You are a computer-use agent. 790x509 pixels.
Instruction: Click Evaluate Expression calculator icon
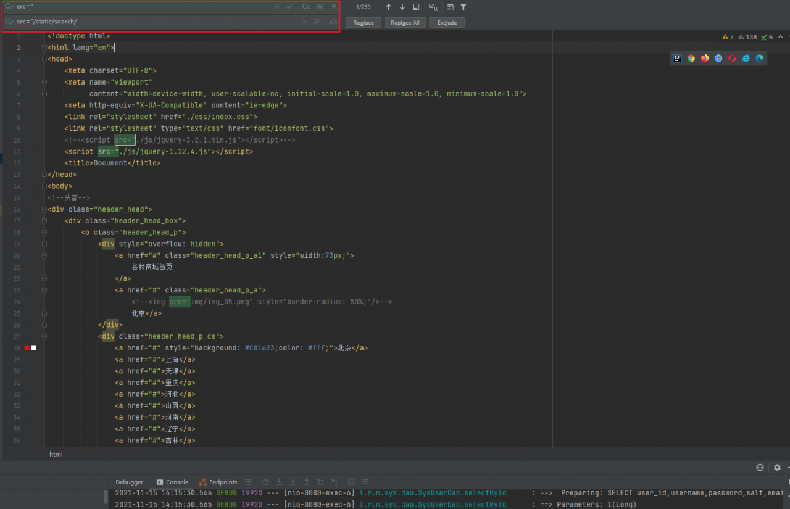click(x=351, y=482)
